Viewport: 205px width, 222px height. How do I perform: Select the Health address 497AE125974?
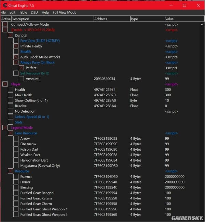pos(105,89)
